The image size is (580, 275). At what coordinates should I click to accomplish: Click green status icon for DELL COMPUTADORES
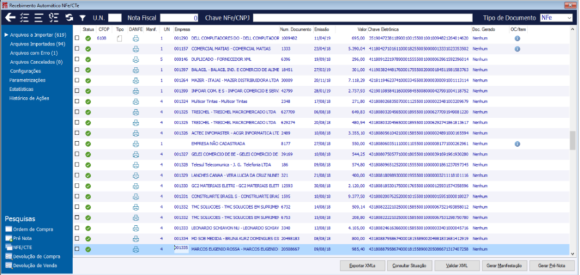tap(88, 38)
